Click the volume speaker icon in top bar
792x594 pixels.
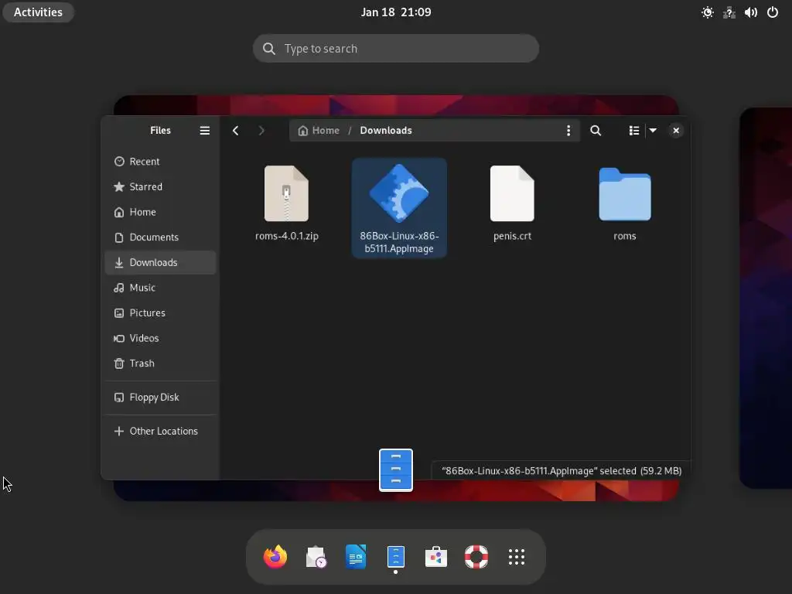click(750, 12)
